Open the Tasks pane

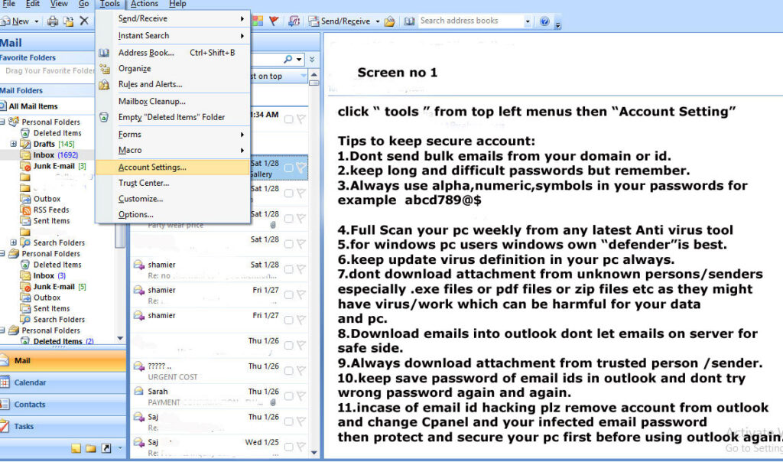27,426
